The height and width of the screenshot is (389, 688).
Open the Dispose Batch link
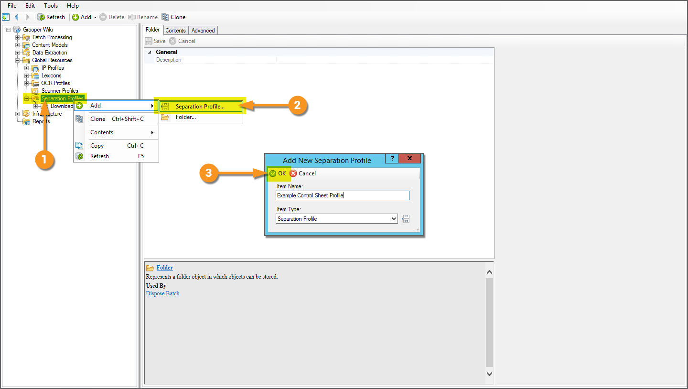[163, 293]
